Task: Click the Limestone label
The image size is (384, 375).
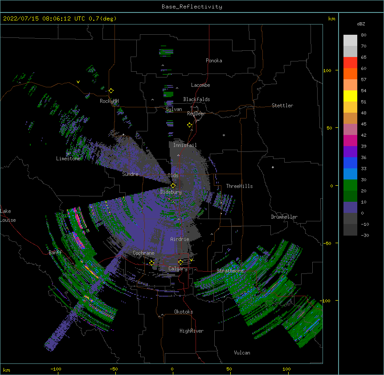Action: [68, 159]
